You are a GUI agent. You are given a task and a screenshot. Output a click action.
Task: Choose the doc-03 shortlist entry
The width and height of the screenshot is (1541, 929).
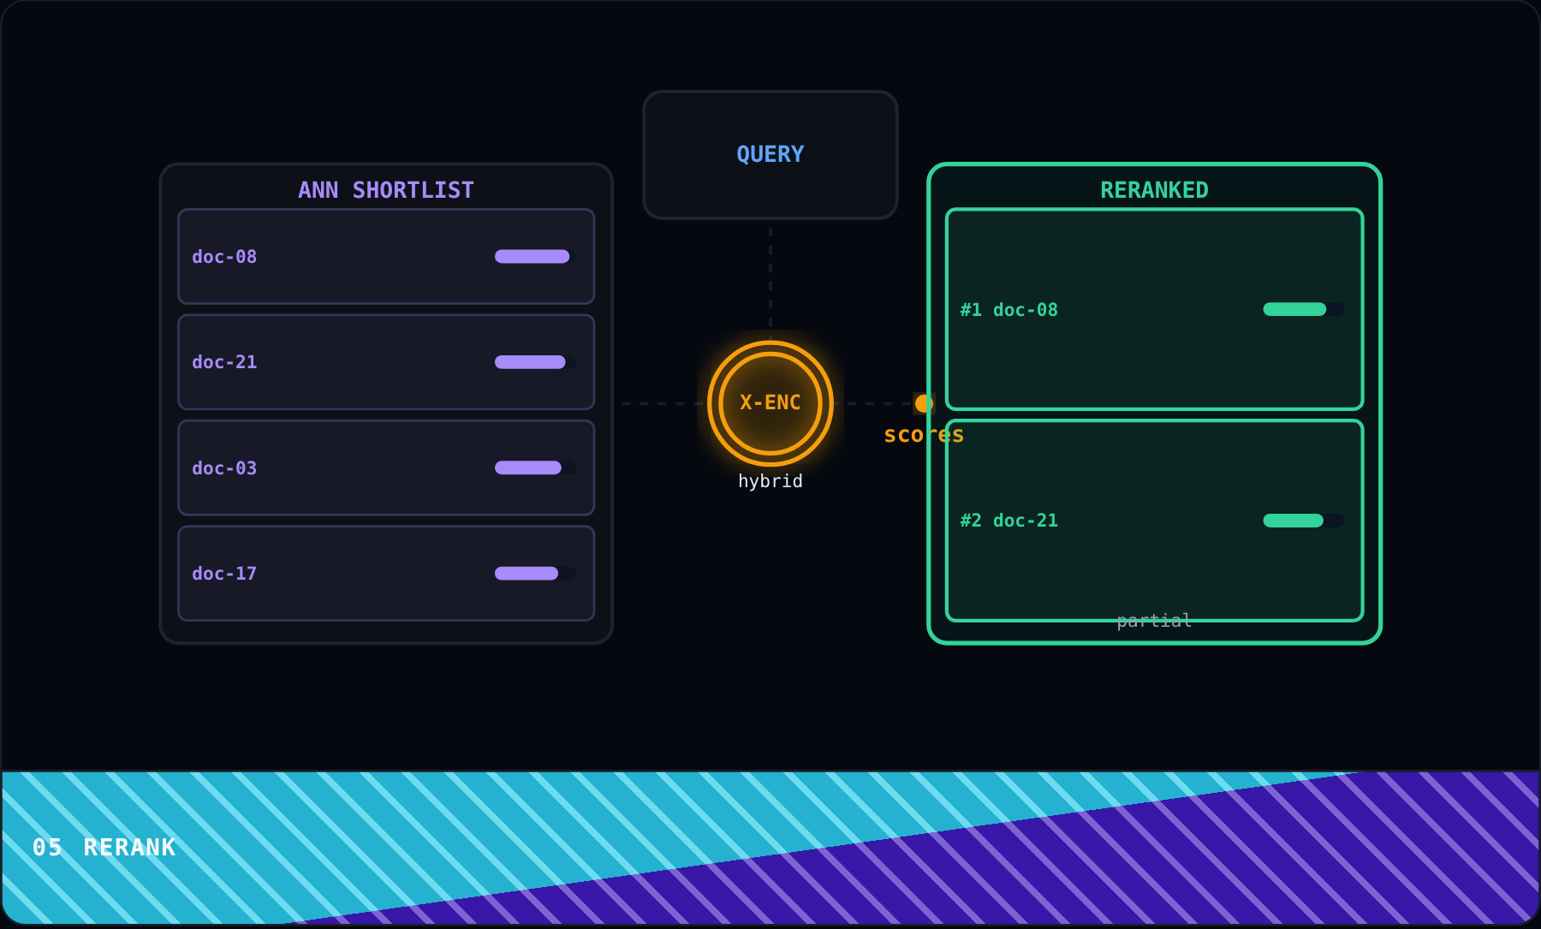[386, 467]
